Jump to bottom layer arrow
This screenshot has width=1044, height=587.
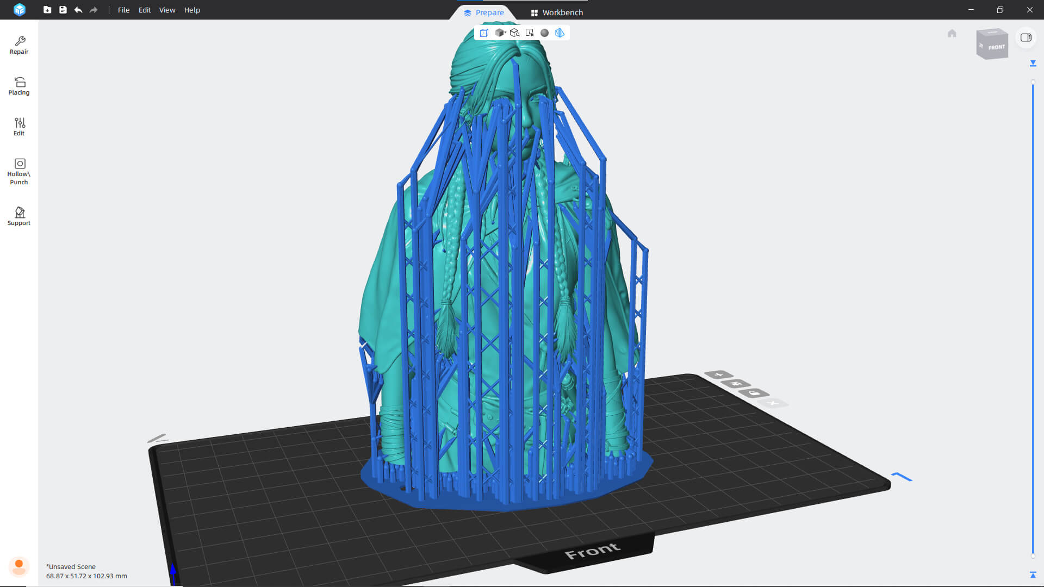click(1033, 574)
